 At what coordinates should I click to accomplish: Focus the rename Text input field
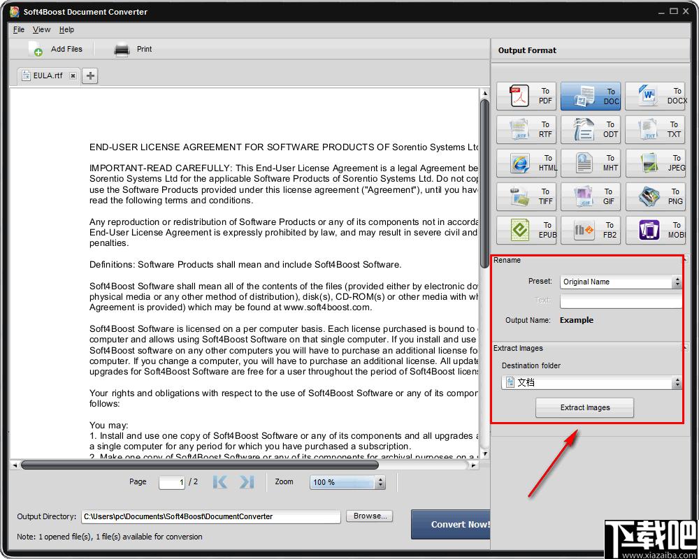(621, 301)
